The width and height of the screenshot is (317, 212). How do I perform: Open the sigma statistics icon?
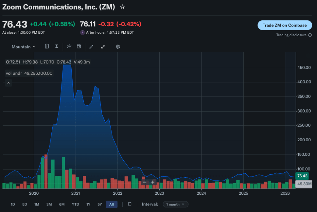tap(56, 46)
